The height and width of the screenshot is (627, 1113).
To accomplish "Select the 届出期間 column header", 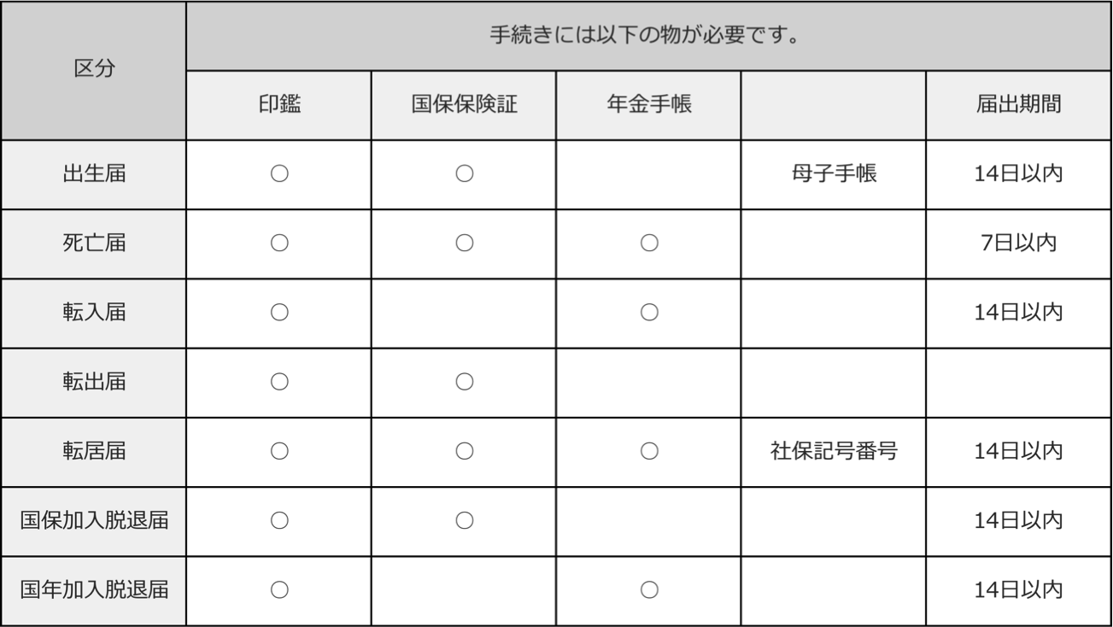I will coord(1018,105).
